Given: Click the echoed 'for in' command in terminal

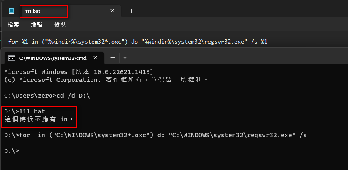Looking at the screenshot, I should point(155,135).
